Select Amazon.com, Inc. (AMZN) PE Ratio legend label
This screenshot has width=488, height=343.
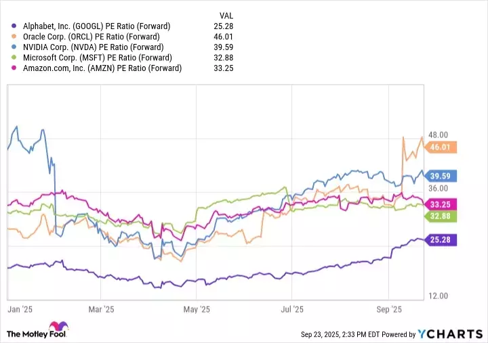100,69
